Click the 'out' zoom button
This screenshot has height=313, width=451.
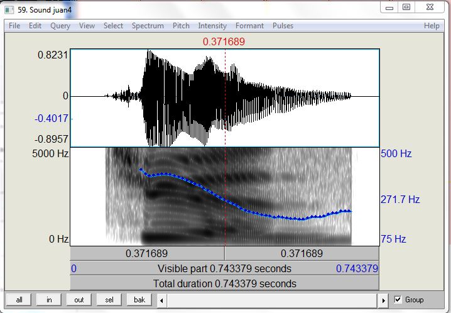point(79,300)
